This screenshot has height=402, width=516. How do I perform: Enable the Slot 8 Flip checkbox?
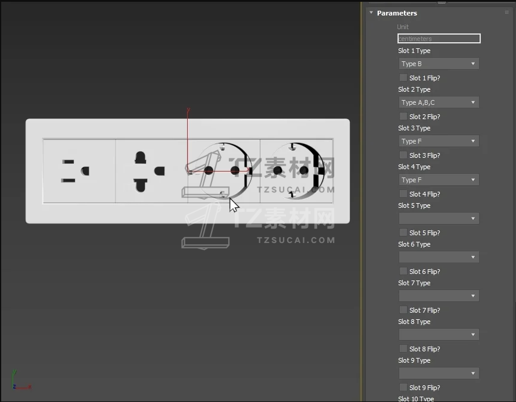pos(403,349)
